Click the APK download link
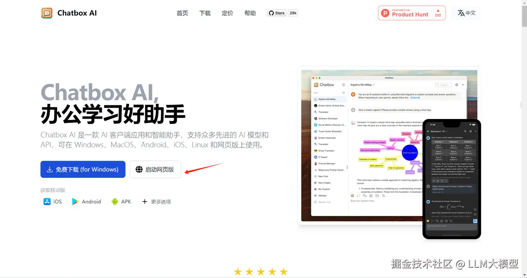The height and width of the screenshot is (278, 527). tap(121, 201)
